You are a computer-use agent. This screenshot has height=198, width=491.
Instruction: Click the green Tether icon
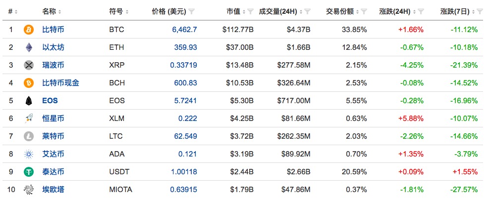[x=29, y=172]
